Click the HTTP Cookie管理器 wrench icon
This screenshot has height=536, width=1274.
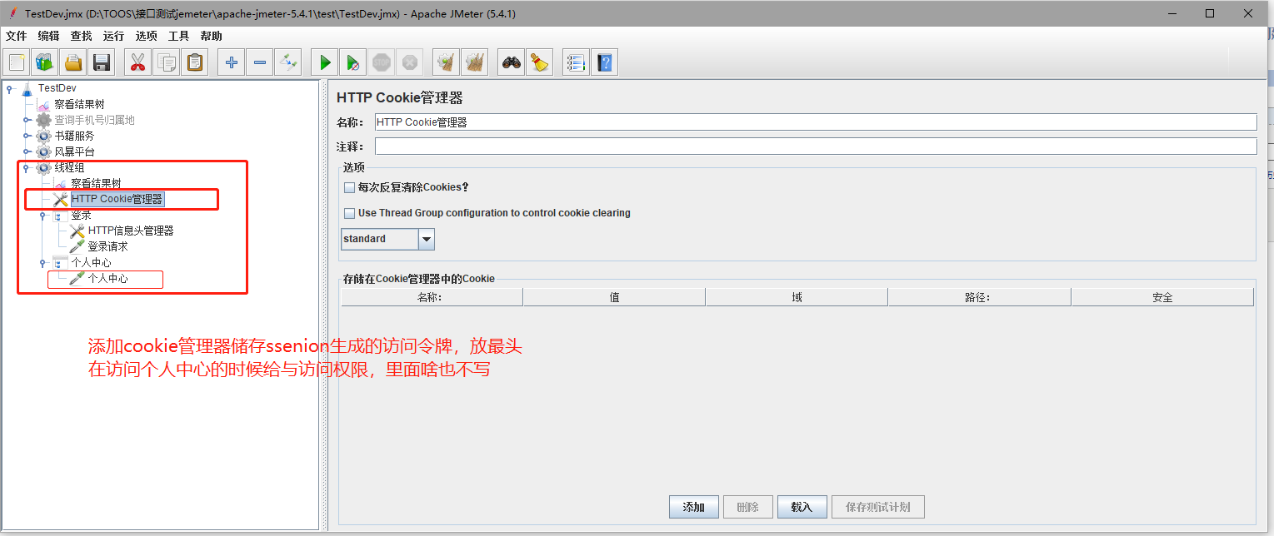click(60, 199)
